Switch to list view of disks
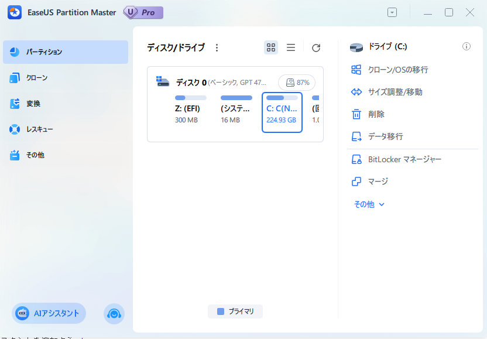This screenshot has width=487, height=339. tap(291, 47)
